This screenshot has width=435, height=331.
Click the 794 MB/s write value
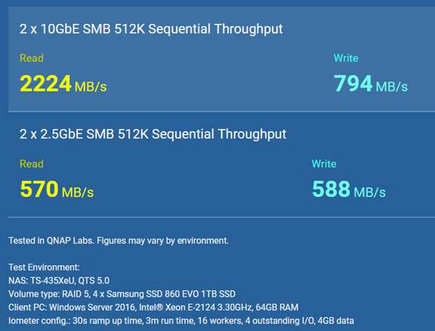tap(370, 83)
